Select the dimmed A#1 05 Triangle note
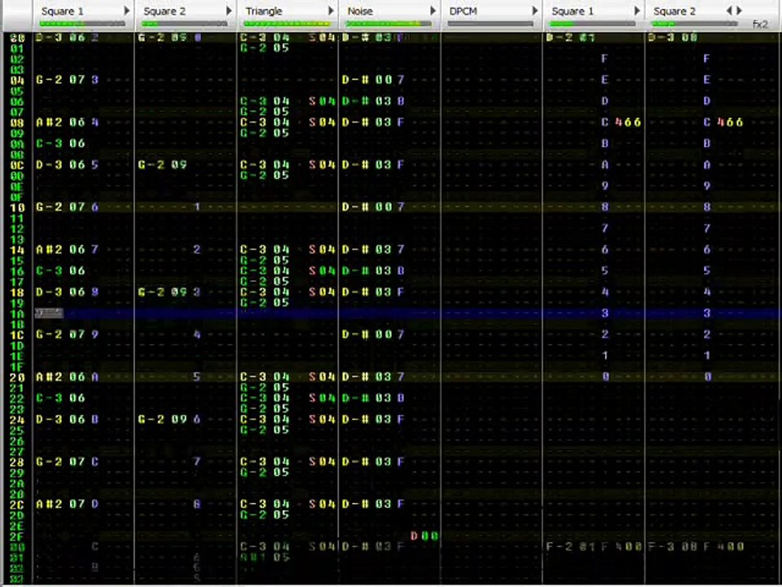 [x=265, y=557]
